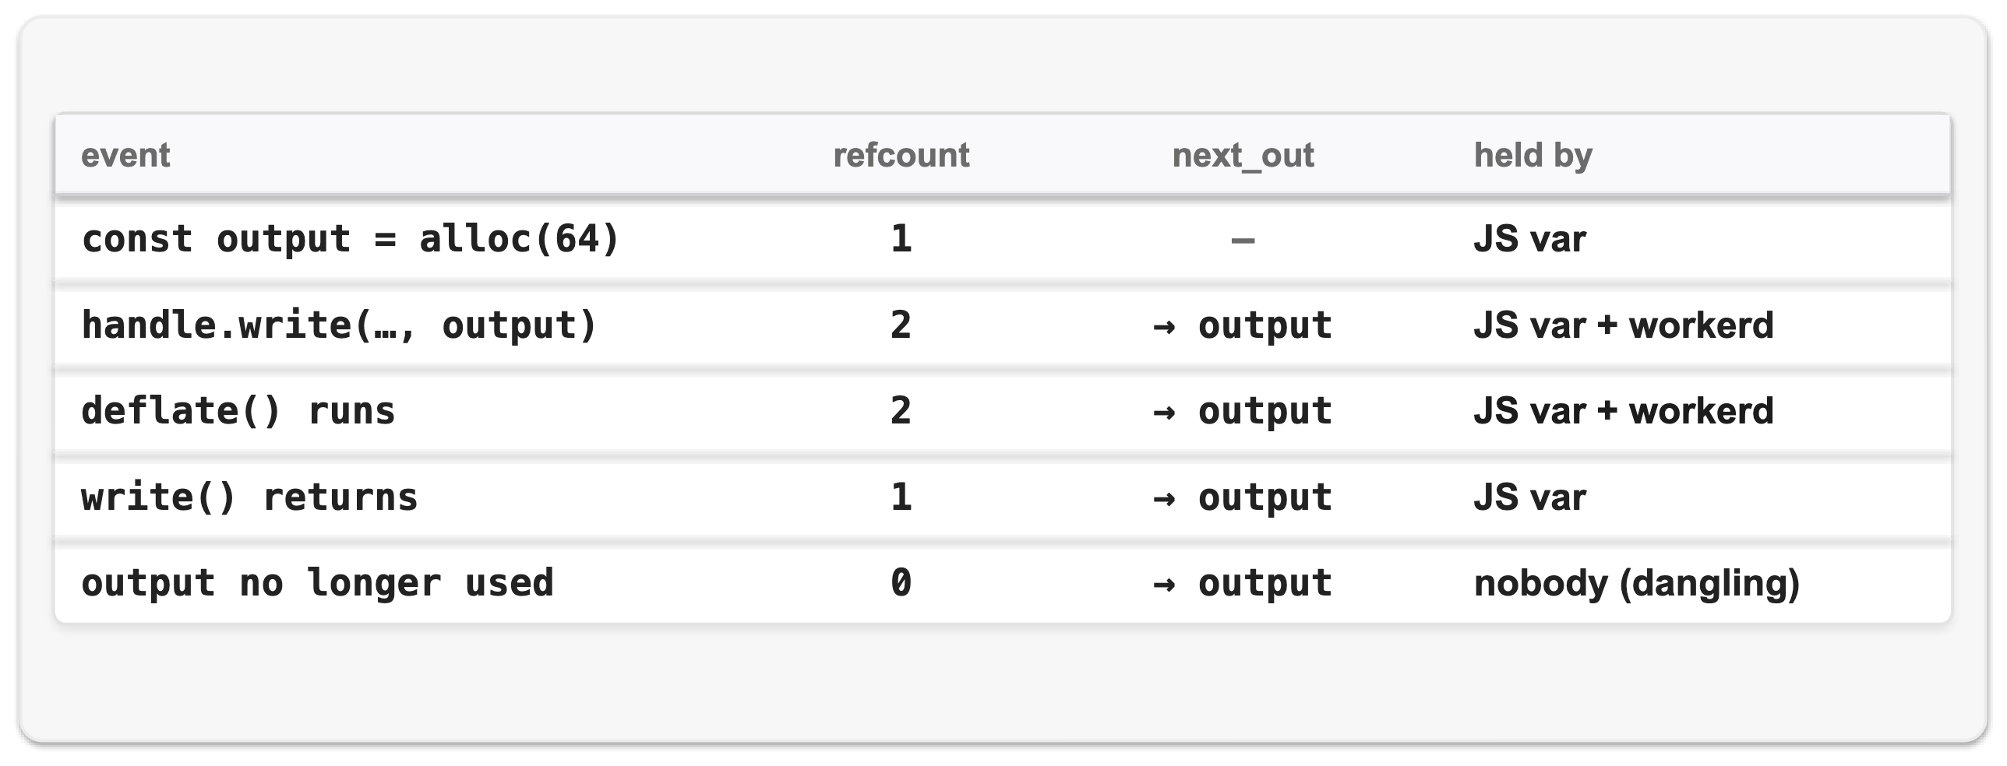Click "→ output" in the deflate() row
Image resolution: width=2007 pixels, height=766 pixels.
point(1243,411)
